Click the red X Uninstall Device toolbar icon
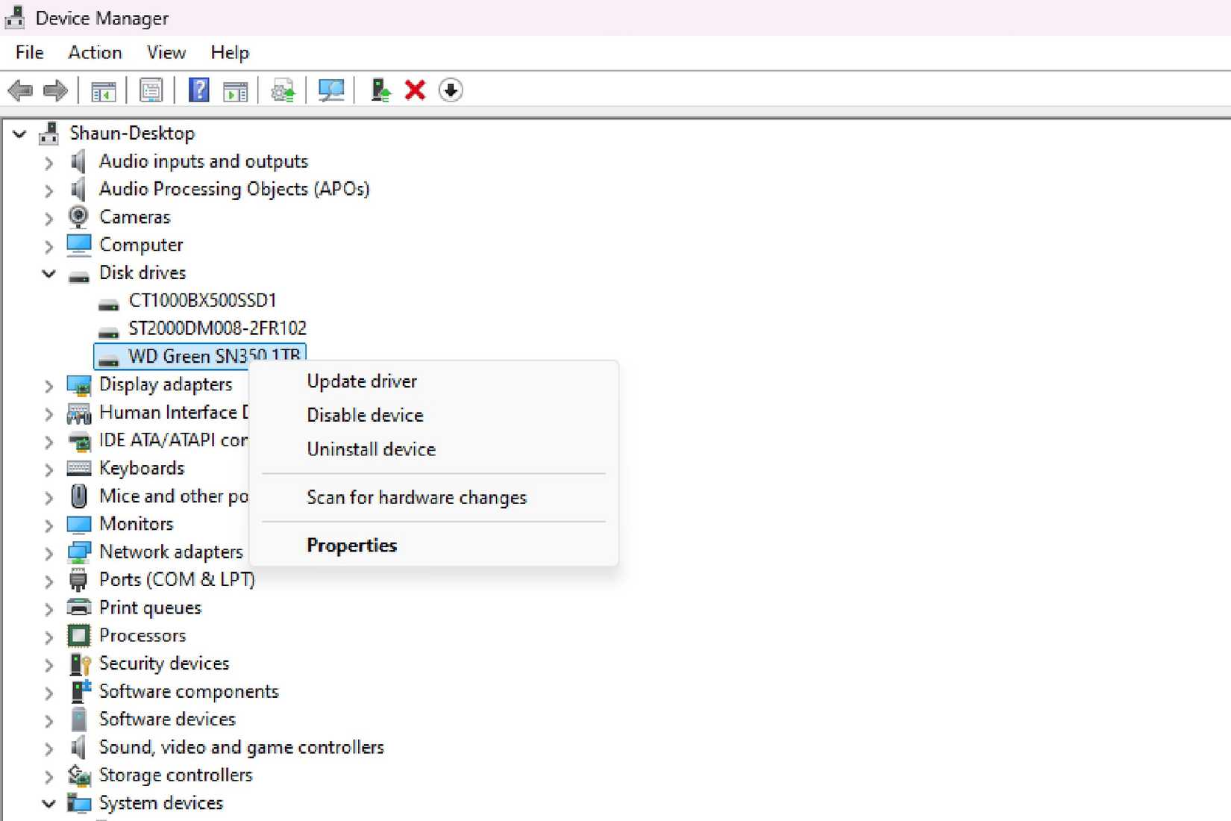This screenshot has height=821, width=1231. click(x=414, y=90)
